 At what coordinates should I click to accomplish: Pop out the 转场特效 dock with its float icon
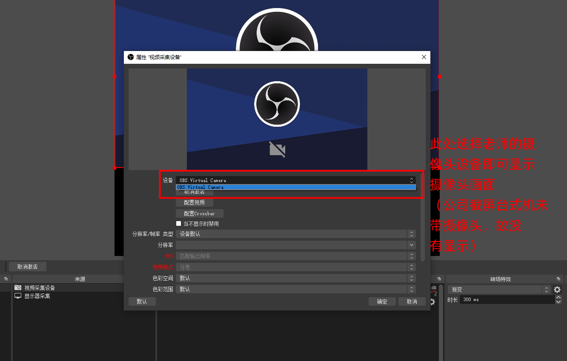558,279
